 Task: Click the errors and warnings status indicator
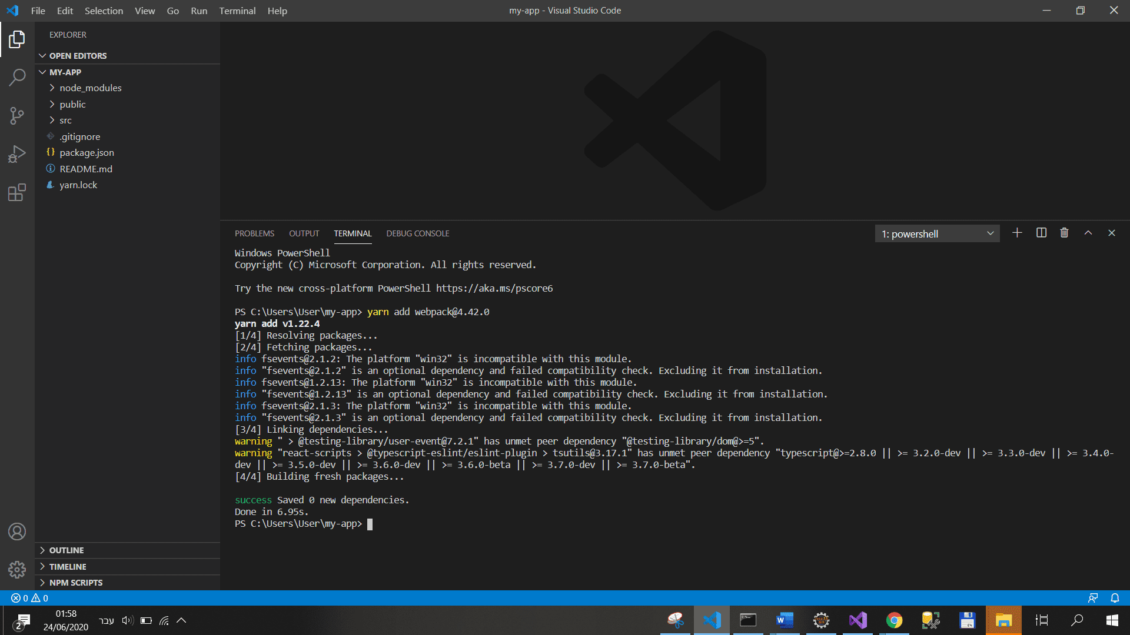pyautogui.click(x=29, y=598)
